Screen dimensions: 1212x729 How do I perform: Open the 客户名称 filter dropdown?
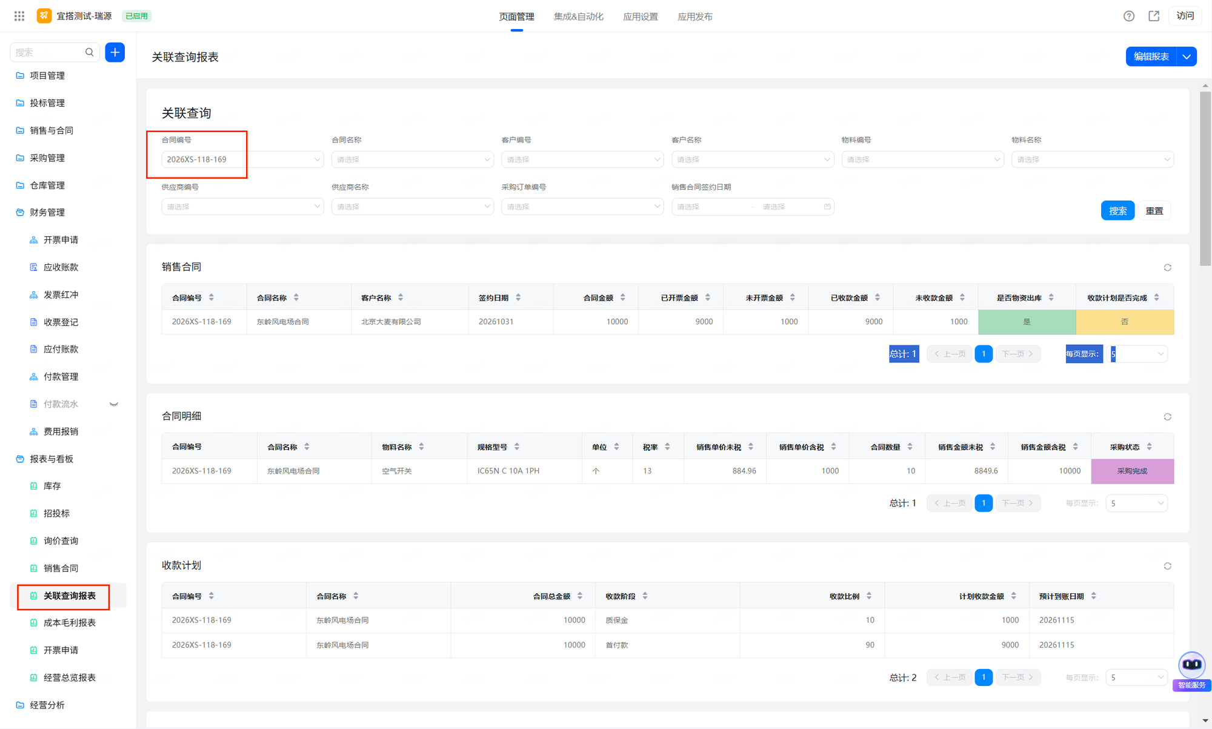753,159
